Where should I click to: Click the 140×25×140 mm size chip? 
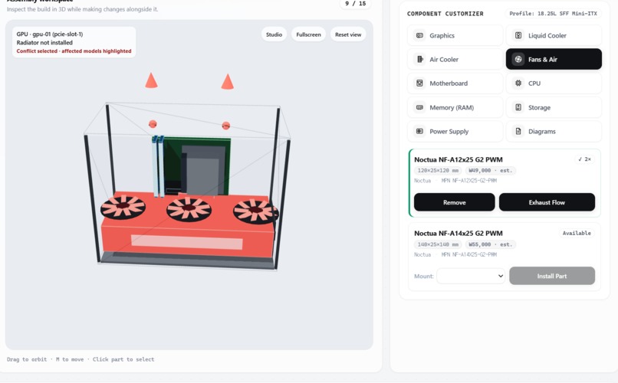click(438, 244)
